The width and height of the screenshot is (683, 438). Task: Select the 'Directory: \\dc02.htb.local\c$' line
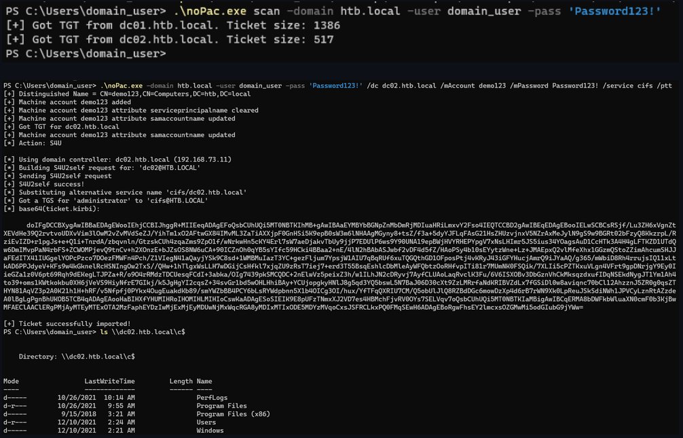coord(77,357)
